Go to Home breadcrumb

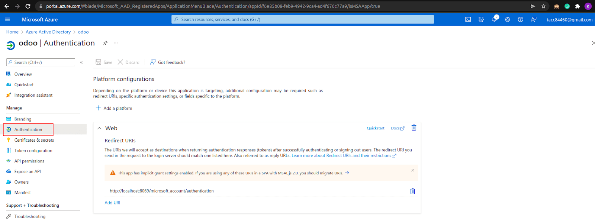click(x=12, y=32)
